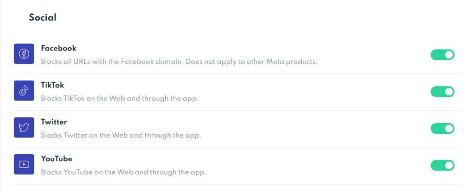474x189 pixels.
Task: Click the 'Blocks YouTube on the Web' description
Action: (124, 172)
